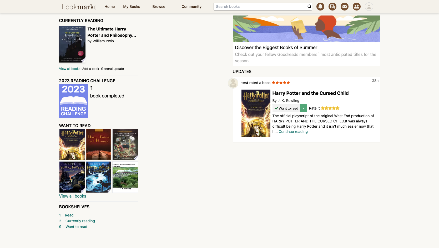The width and height of the screenshot is (439, 248).
Task: Click Add a book link
Action: point(90,69)
